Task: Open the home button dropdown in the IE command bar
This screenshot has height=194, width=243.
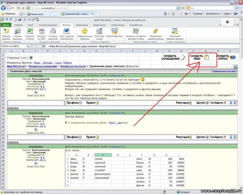Action: (169, 14)
